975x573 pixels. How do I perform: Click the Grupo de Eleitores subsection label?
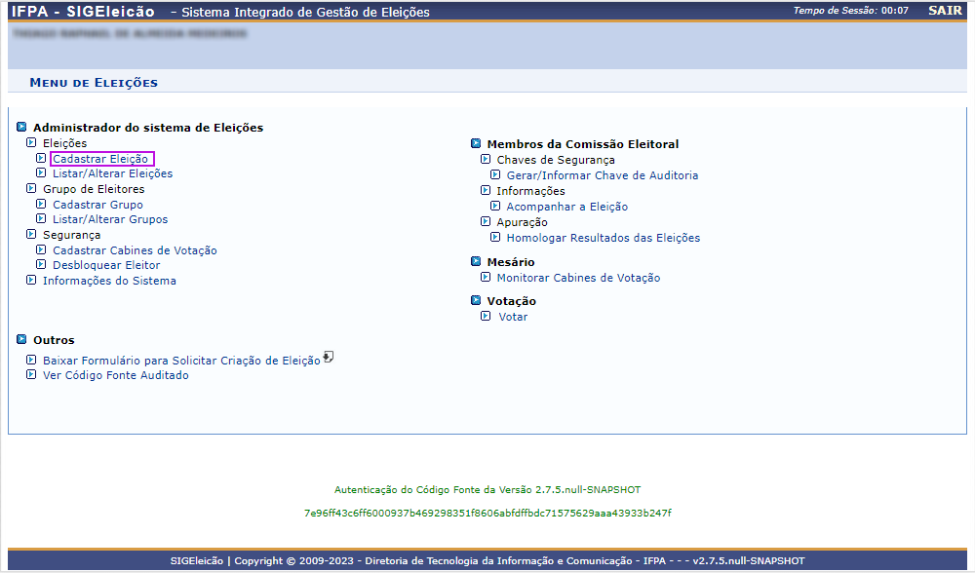click(x=94, y=190)
